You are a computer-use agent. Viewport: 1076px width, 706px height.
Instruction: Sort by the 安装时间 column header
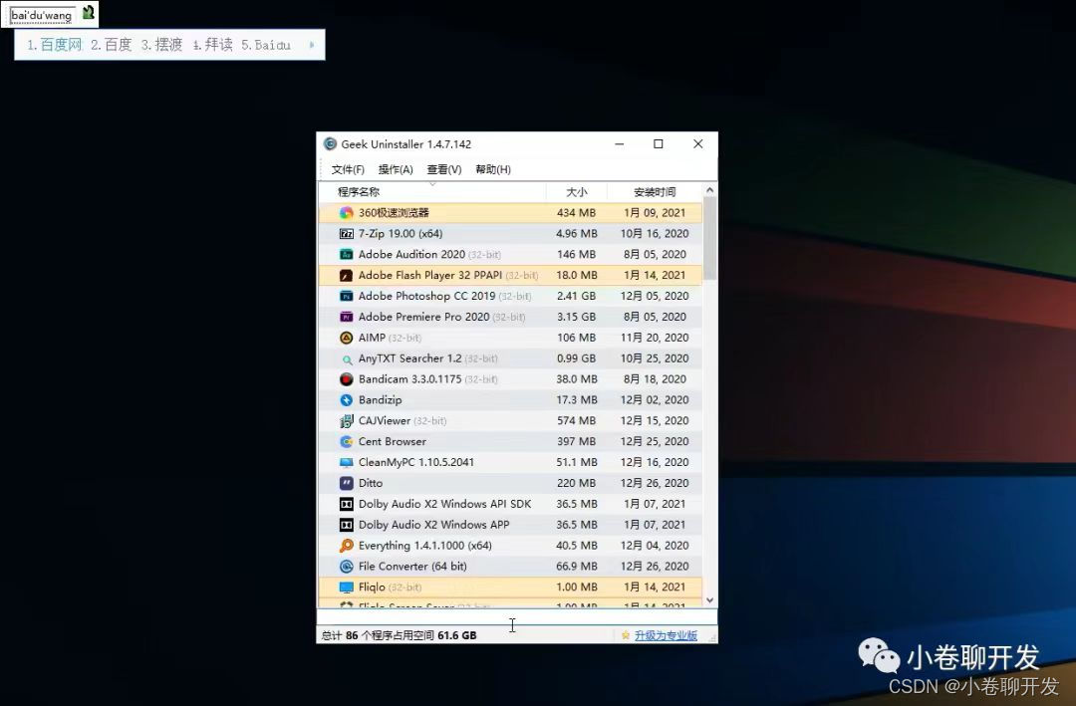pyautogui.click(x=655, y=192)
